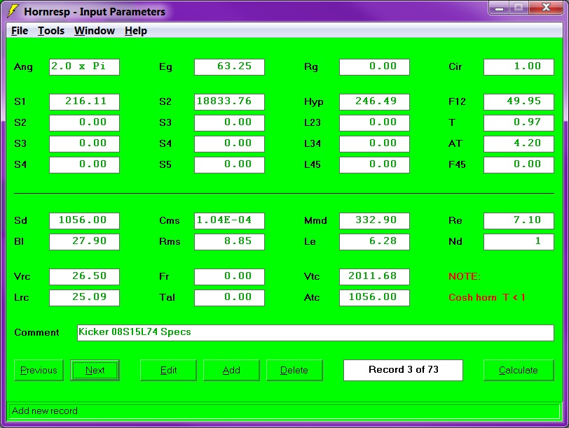Click the Hyp label
This screenshot has width=569, height=428.
pos(313,102)
